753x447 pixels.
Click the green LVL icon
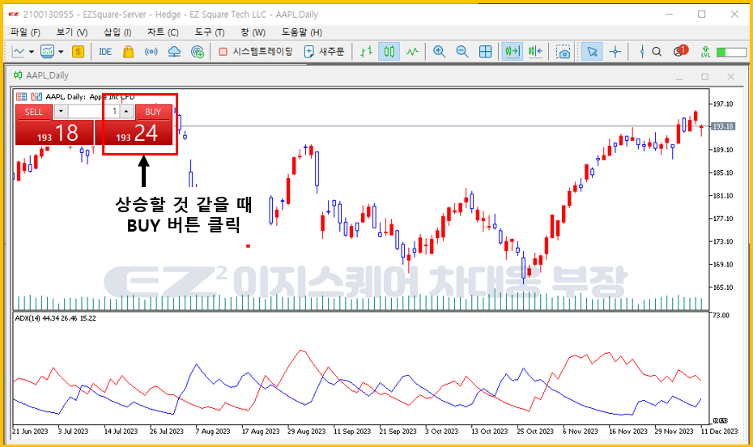pos(705,51)
